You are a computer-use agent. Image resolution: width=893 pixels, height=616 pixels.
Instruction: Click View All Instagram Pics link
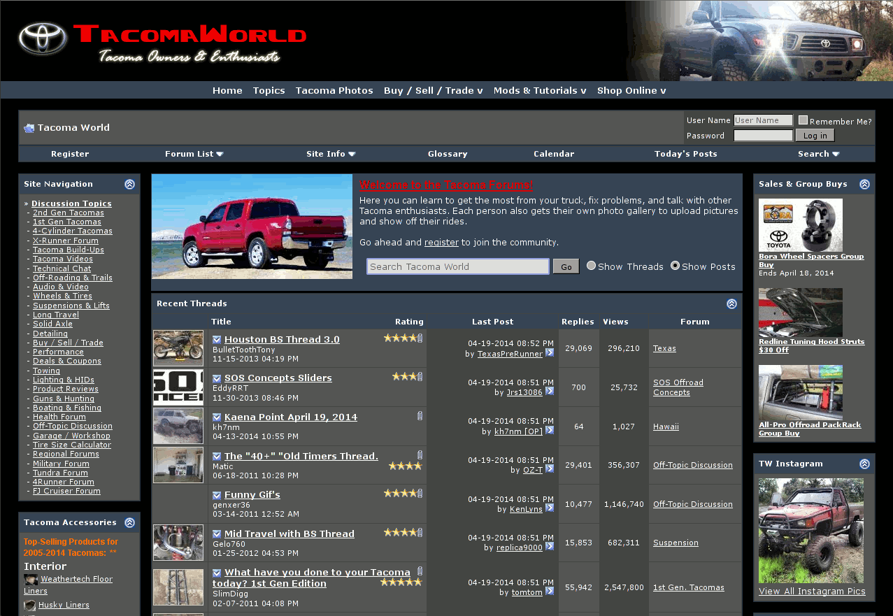coord(812,592)
